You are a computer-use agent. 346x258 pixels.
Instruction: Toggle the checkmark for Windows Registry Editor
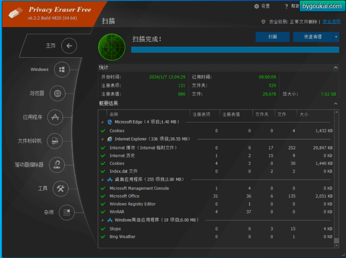[103, 204]
